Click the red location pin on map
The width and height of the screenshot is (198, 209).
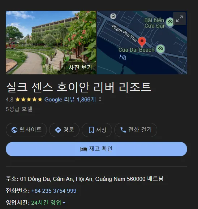(x=142, y=42)
